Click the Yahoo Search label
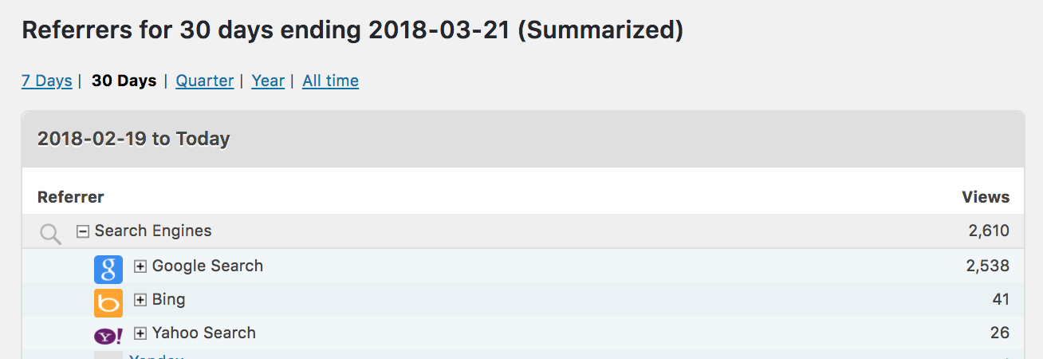1043x359 pixels. tap(204, 333)
